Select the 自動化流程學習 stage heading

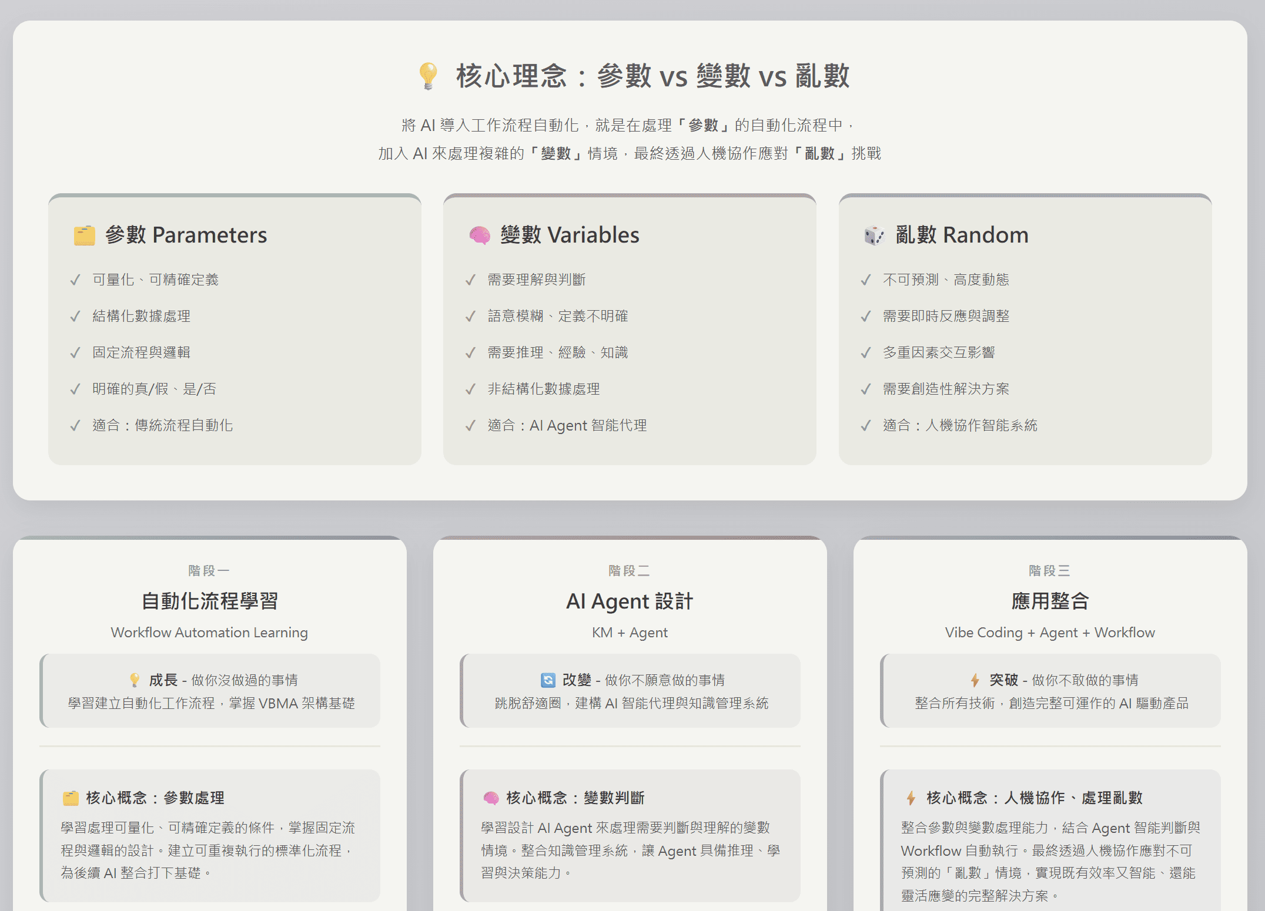coord(209,601)
